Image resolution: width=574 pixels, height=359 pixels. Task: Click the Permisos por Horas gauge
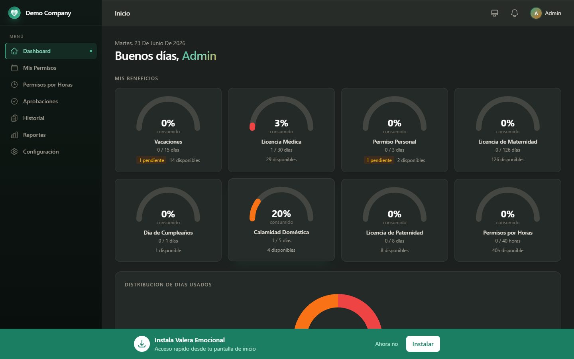[508, 205]
